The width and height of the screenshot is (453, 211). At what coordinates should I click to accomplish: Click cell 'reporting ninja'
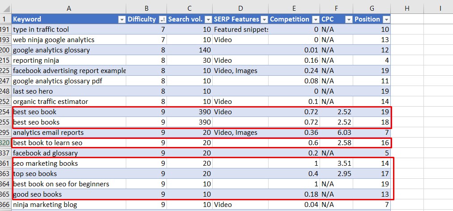pyautogui.click(x=69, y=60)
